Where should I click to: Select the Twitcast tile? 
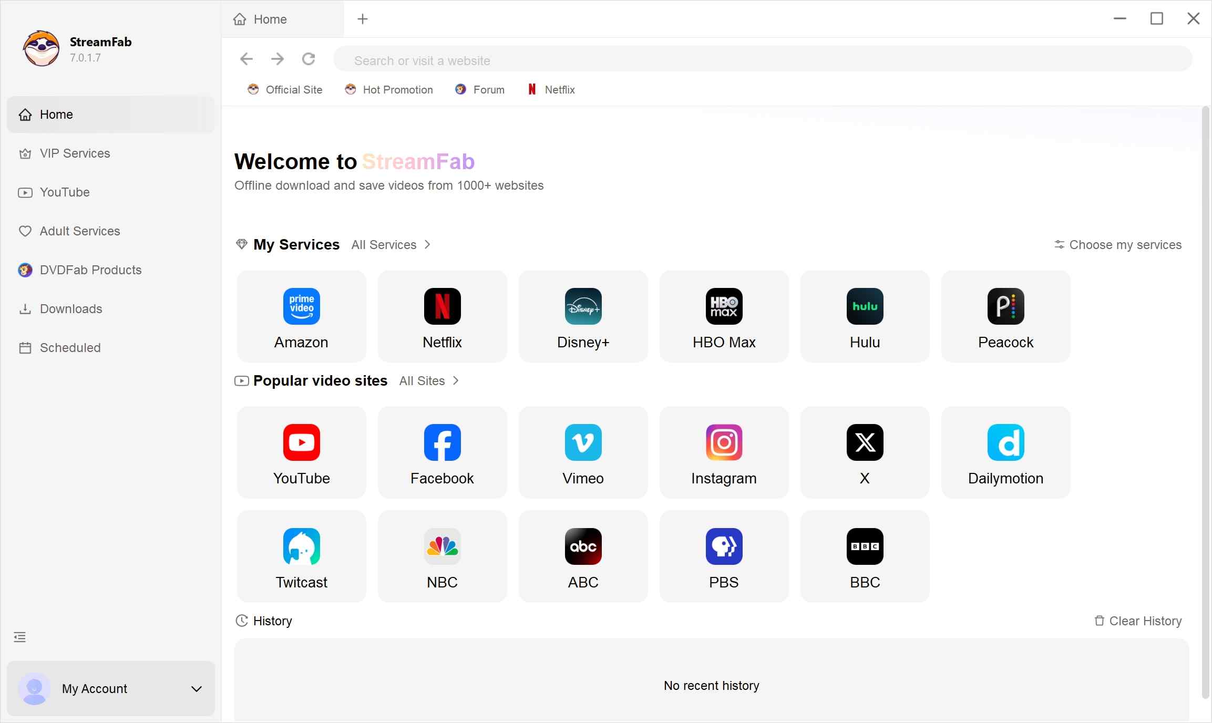(301, 556)
